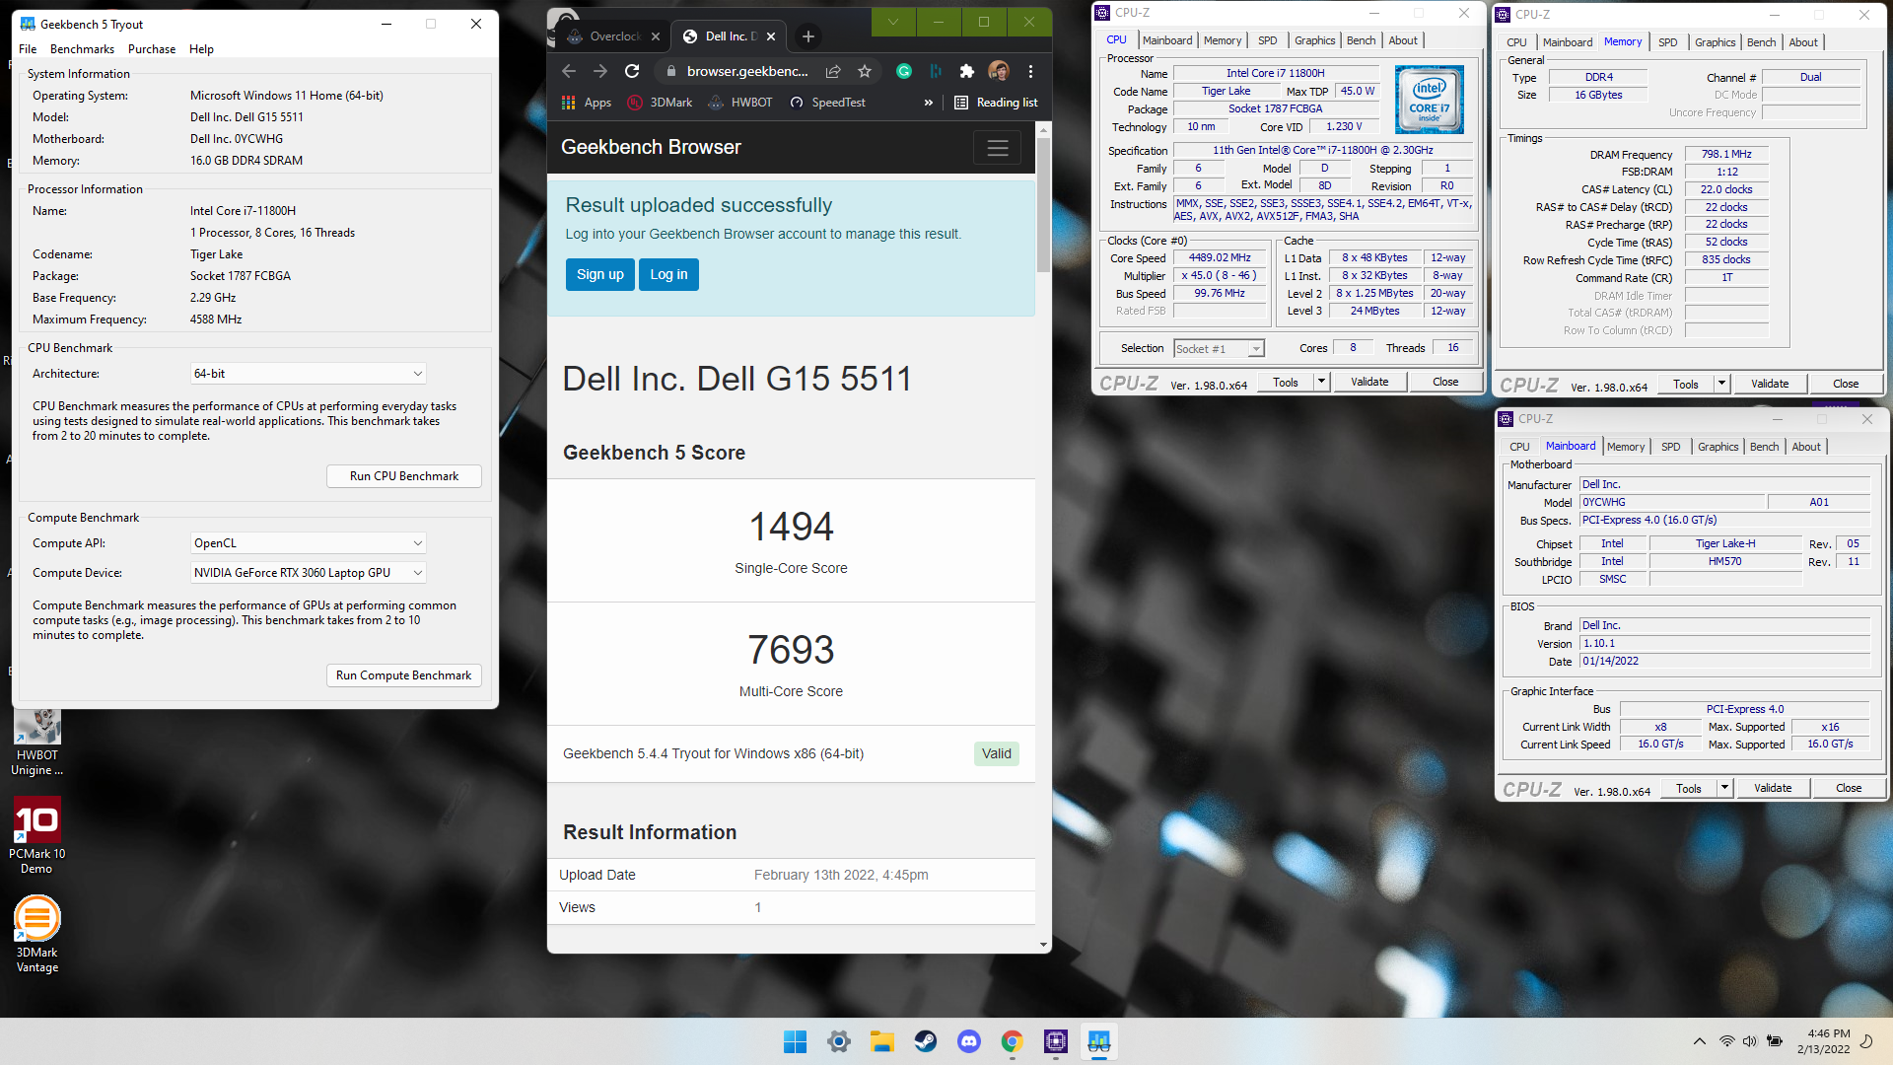Image resolution: width=1893 pixels, height=1065 pixels.
Task: Close the Dell Inc. browser tab
Action: [x=771, y=36]
